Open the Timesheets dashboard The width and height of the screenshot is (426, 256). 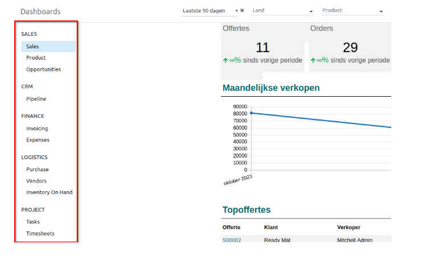point(40,233)
